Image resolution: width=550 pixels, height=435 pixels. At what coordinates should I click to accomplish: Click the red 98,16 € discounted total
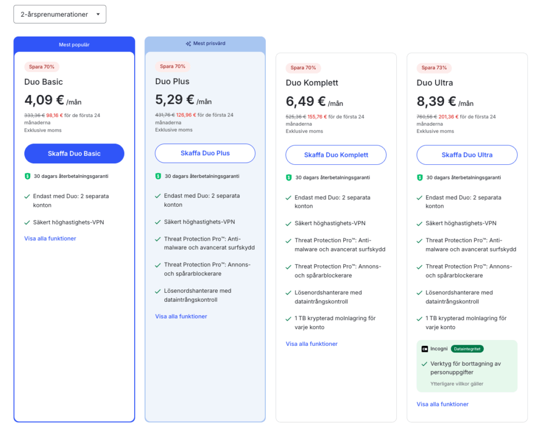[x=54, y=115]
